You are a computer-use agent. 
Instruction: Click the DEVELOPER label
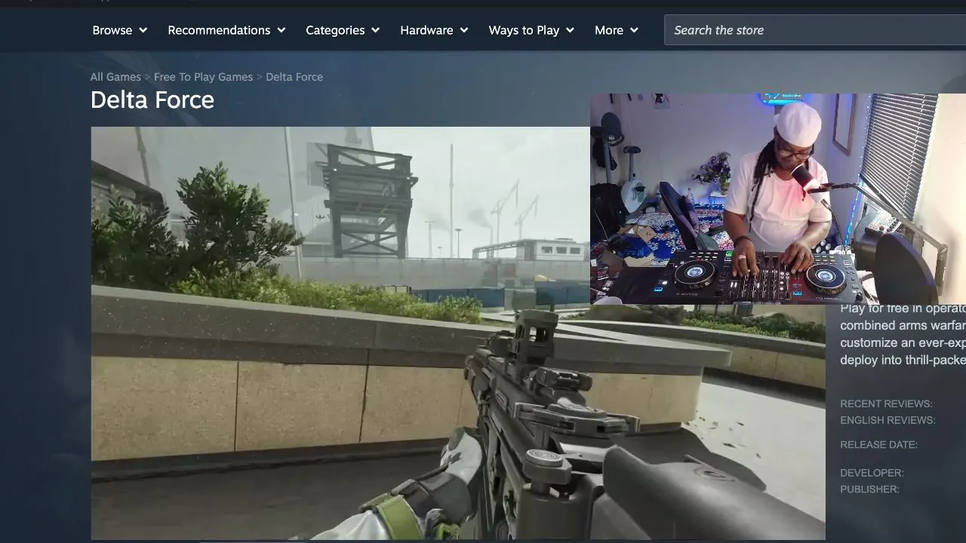pyautogui.click(x=872, y=473)
